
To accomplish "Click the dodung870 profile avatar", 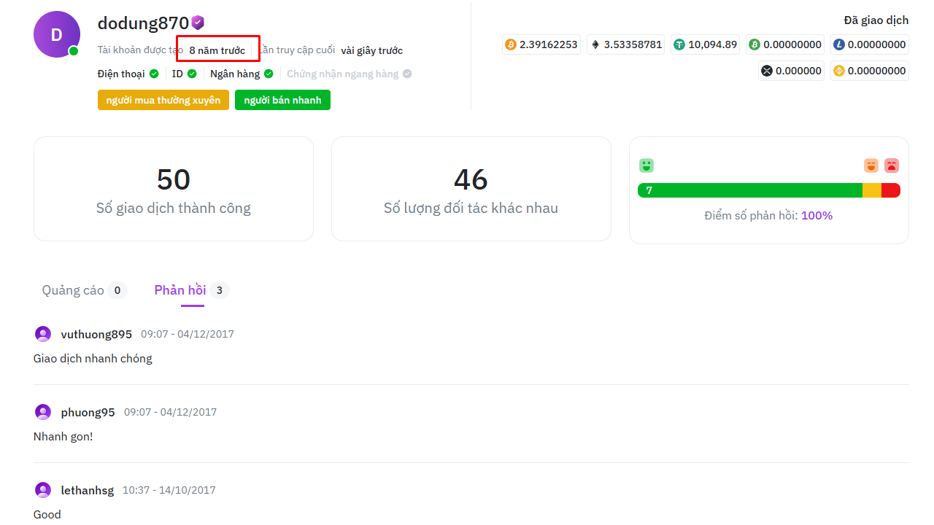I will [x=56, y=34].
